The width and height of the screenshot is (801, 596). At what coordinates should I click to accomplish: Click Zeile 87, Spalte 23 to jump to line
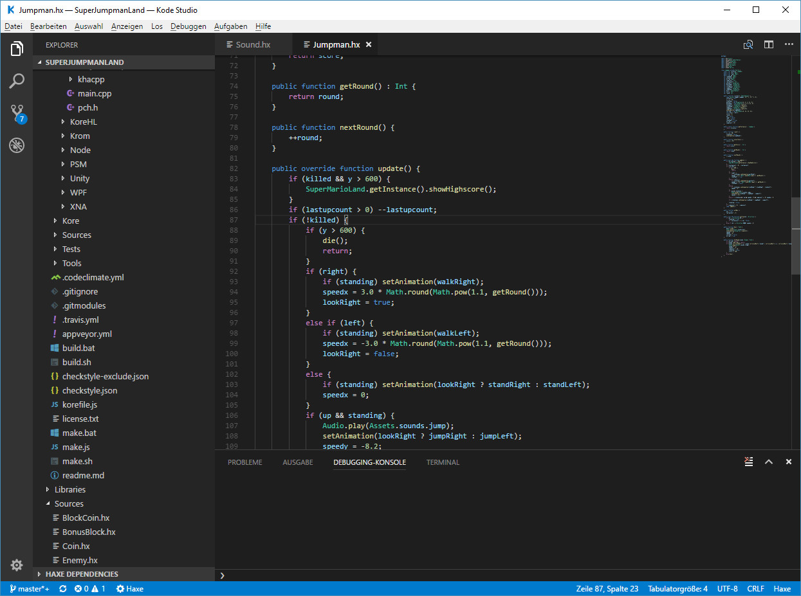point(608,588)
